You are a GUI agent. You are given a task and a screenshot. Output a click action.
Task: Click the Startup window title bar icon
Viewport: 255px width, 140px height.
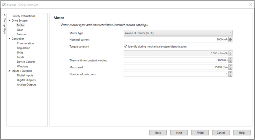(4, 4)
